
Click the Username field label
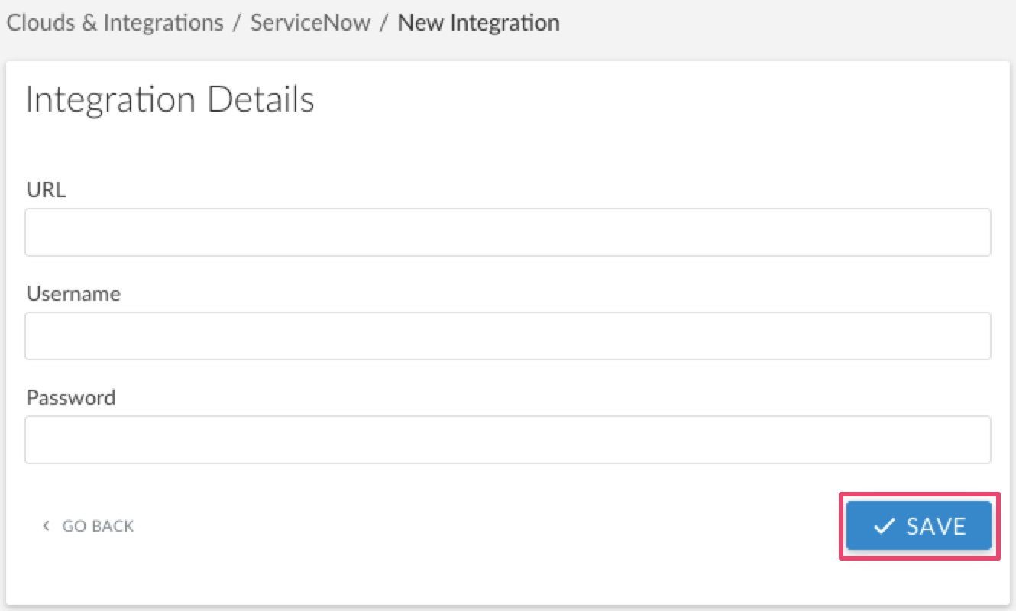click(x=73, y=293)
